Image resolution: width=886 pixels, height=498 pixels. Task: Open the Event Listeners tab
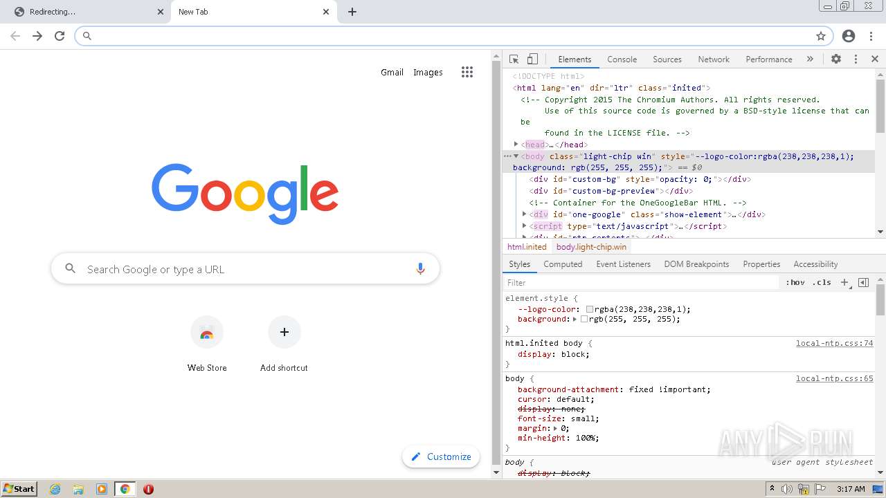click(623, 264)
